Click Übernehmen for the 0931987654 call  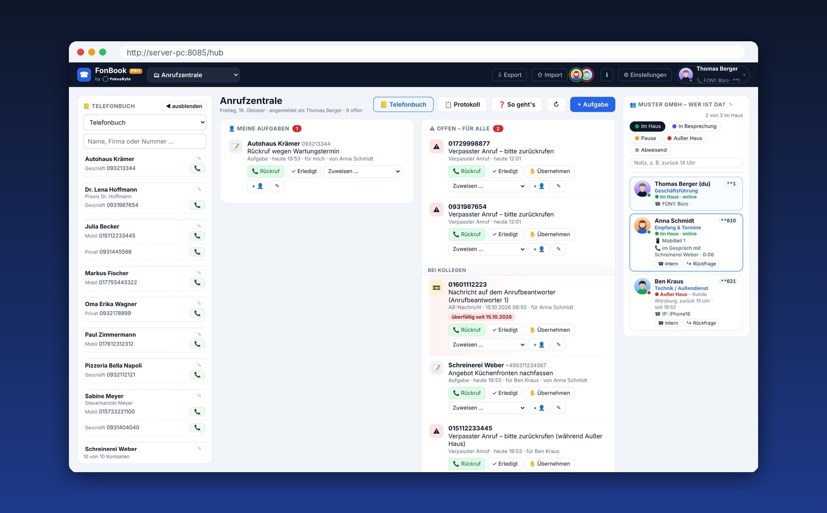(549, 234)
